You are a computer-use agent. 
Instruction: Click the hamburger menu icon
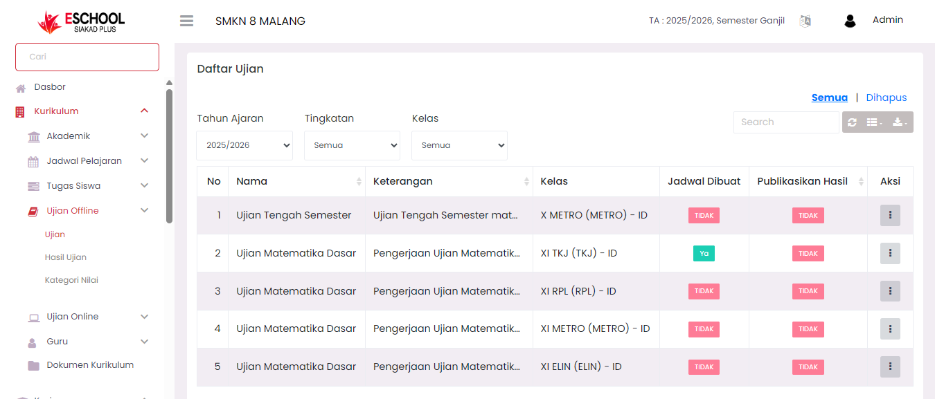point(186,21)
